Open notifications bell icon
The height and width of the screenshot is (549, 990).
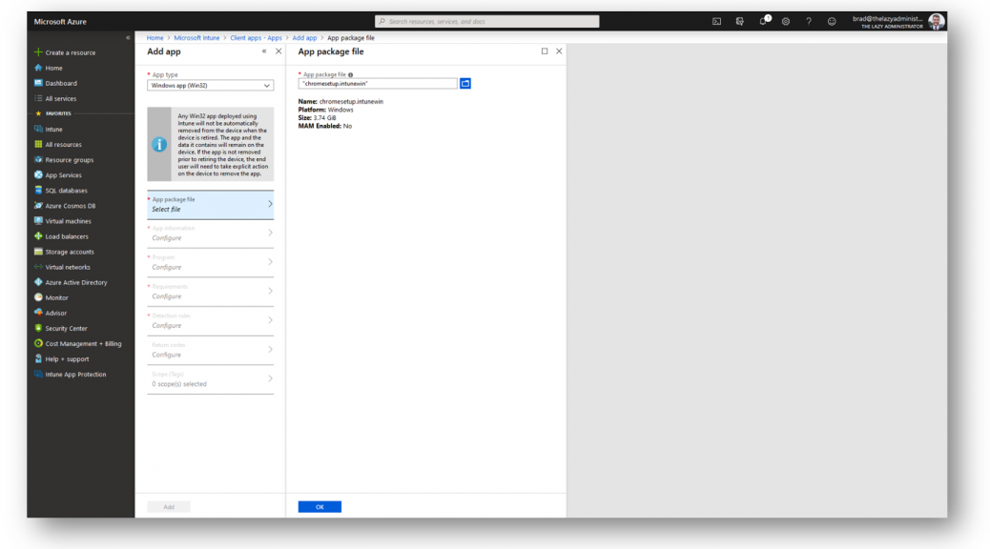763,21
